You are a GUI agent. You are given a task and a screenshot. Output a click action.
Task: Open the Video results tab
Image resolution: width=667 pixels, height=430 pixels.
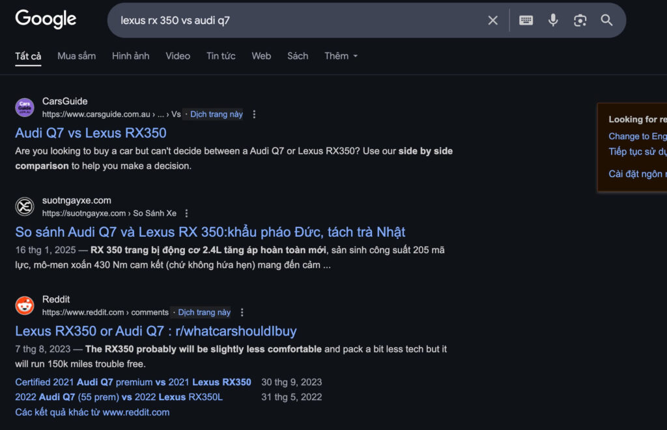pyautogui.click(x=178, y=56)
